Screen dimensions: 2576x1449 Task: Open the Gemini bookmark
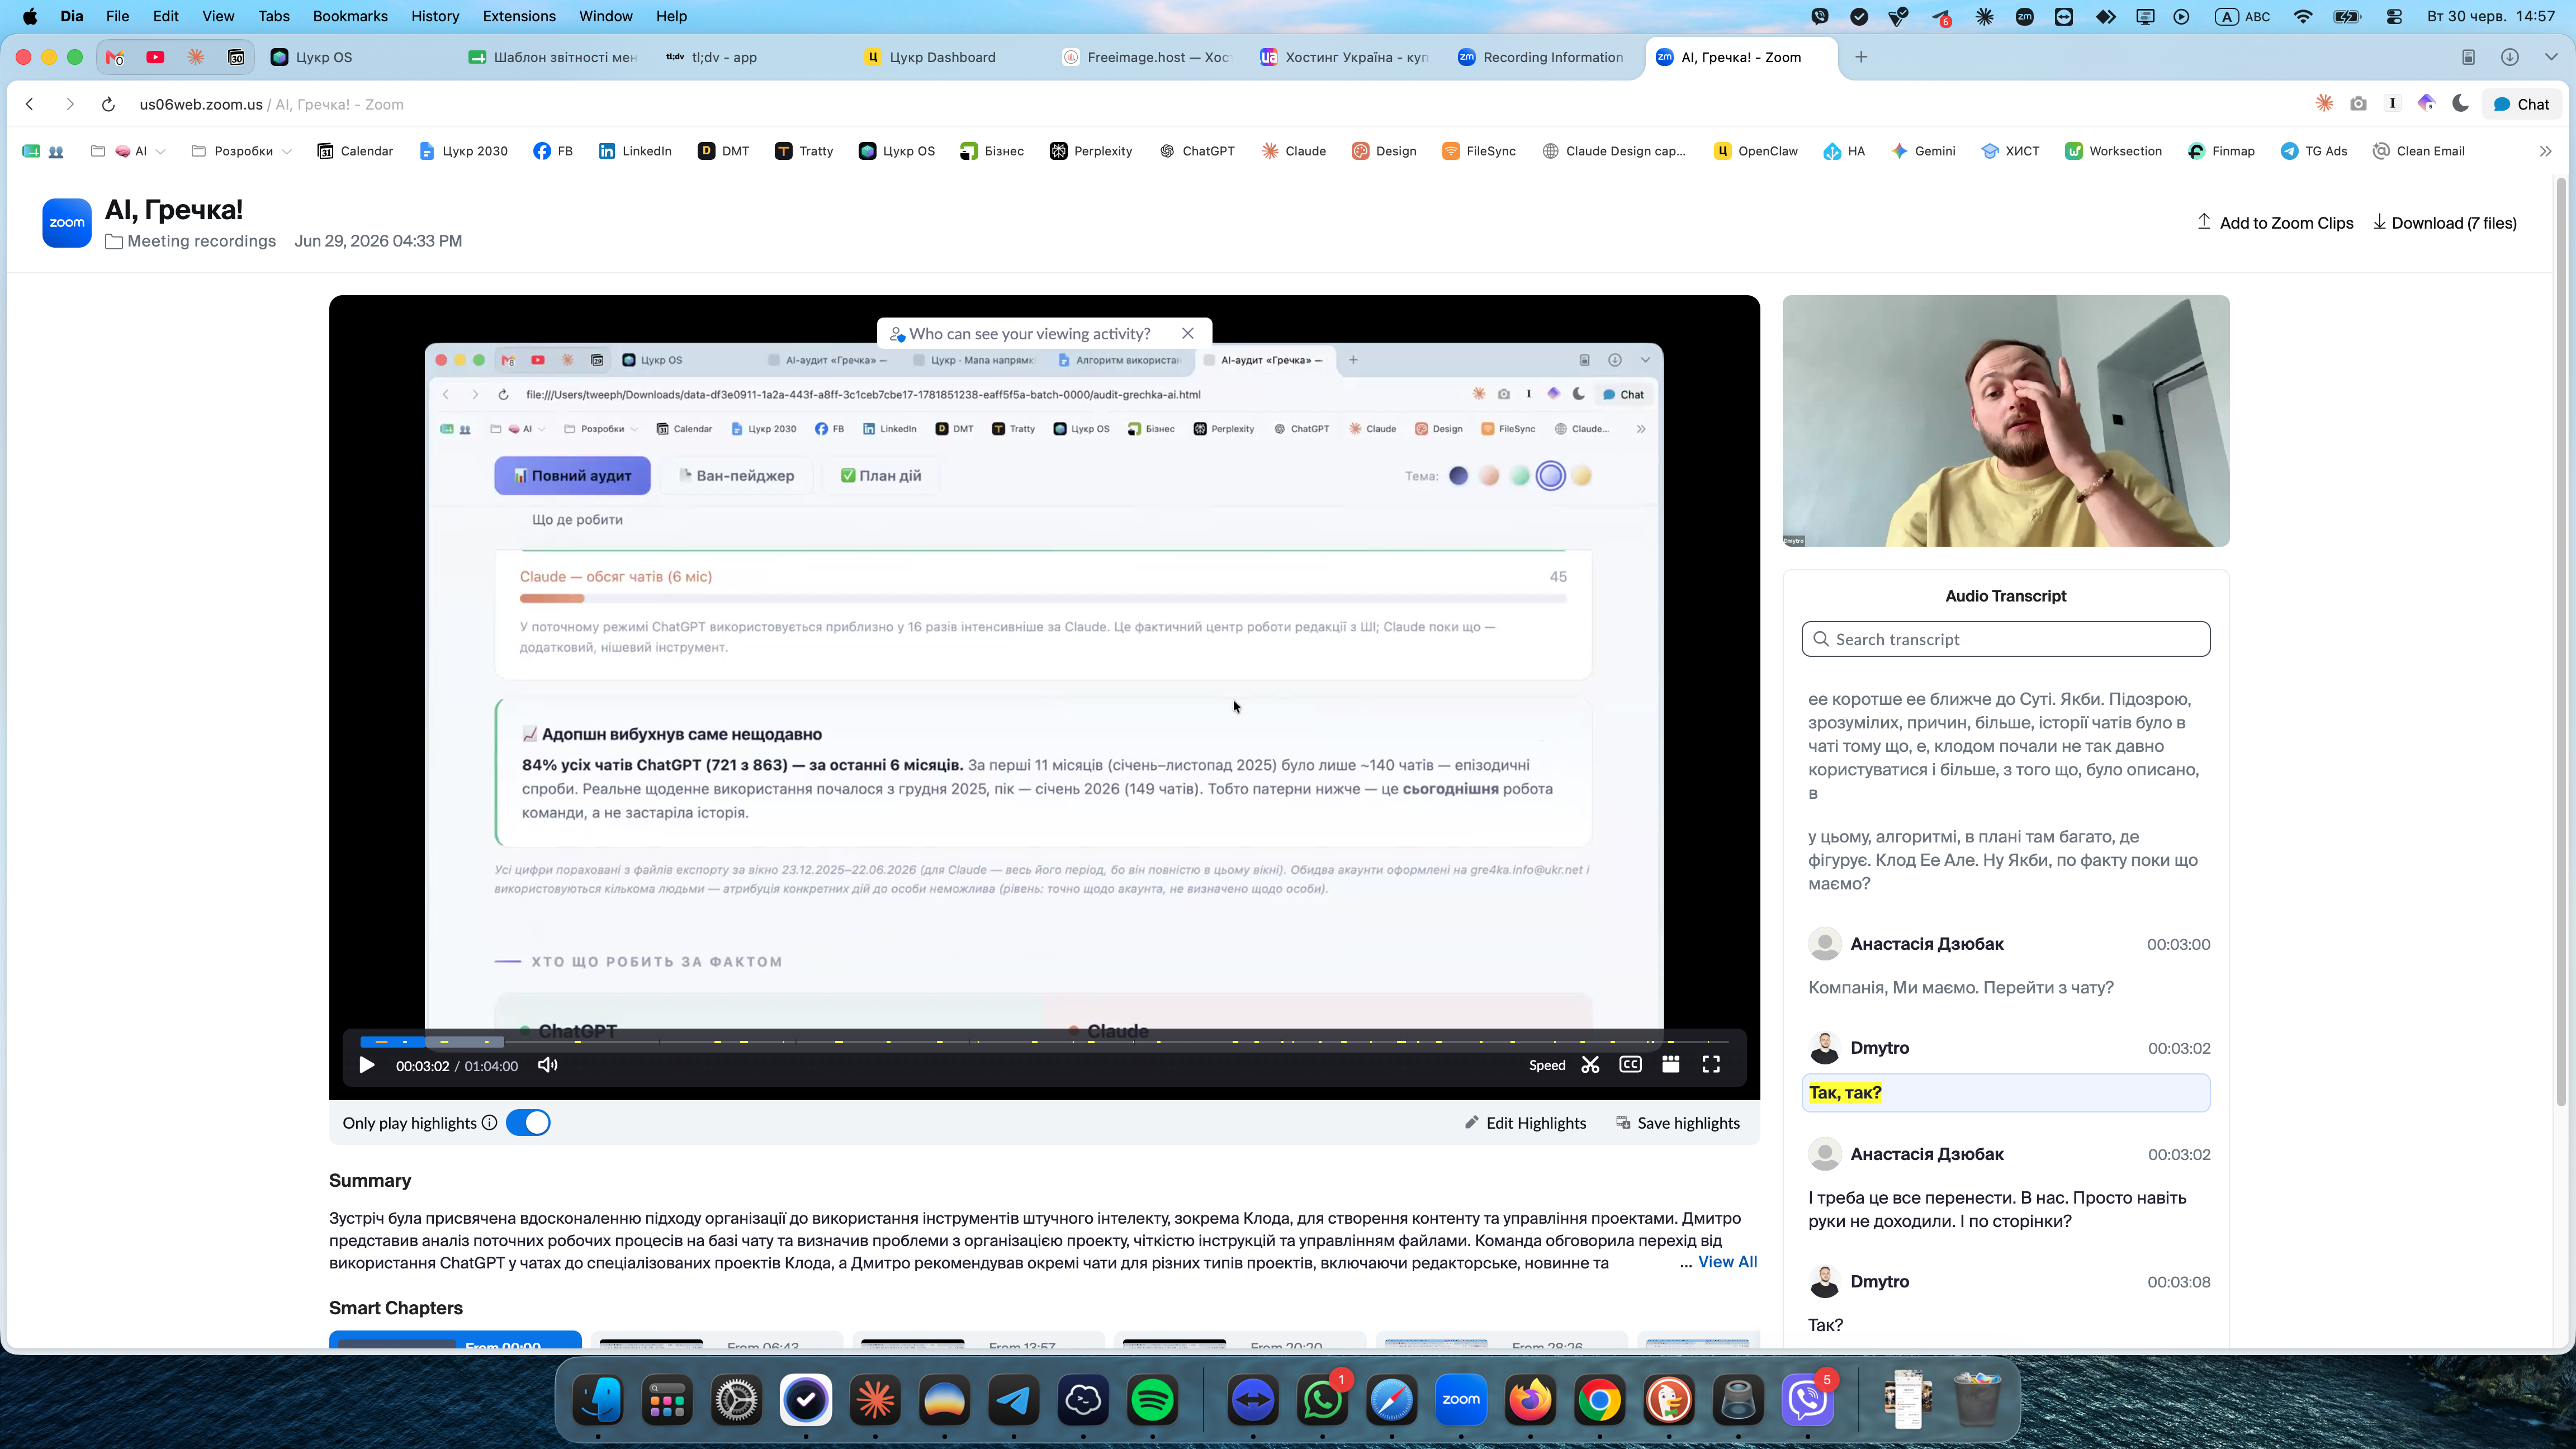click(1923, 151)
